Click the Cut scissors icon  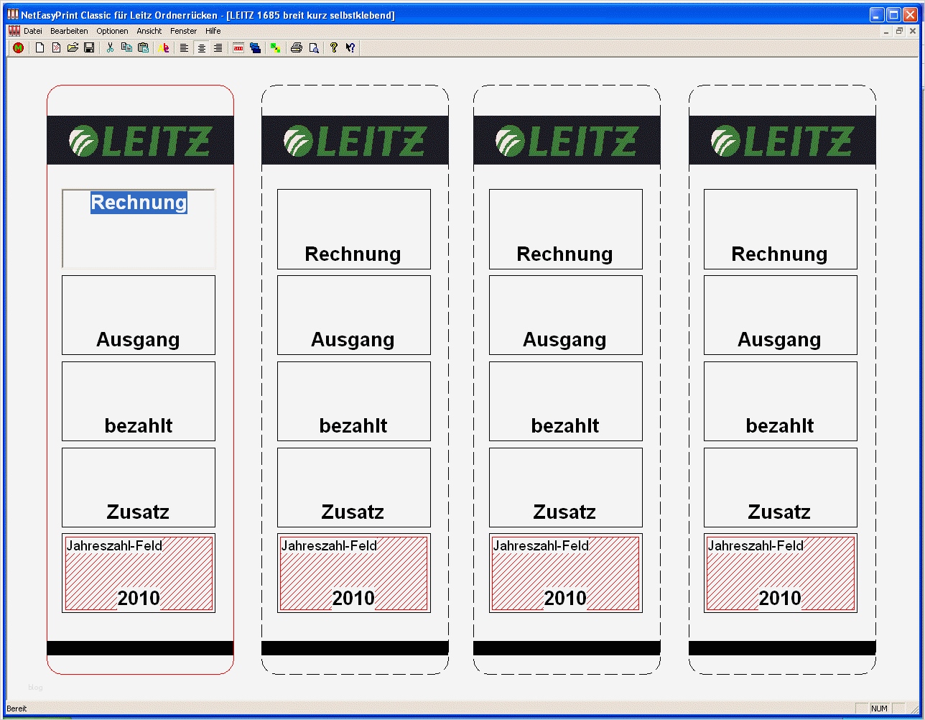(x=109, y=47)
